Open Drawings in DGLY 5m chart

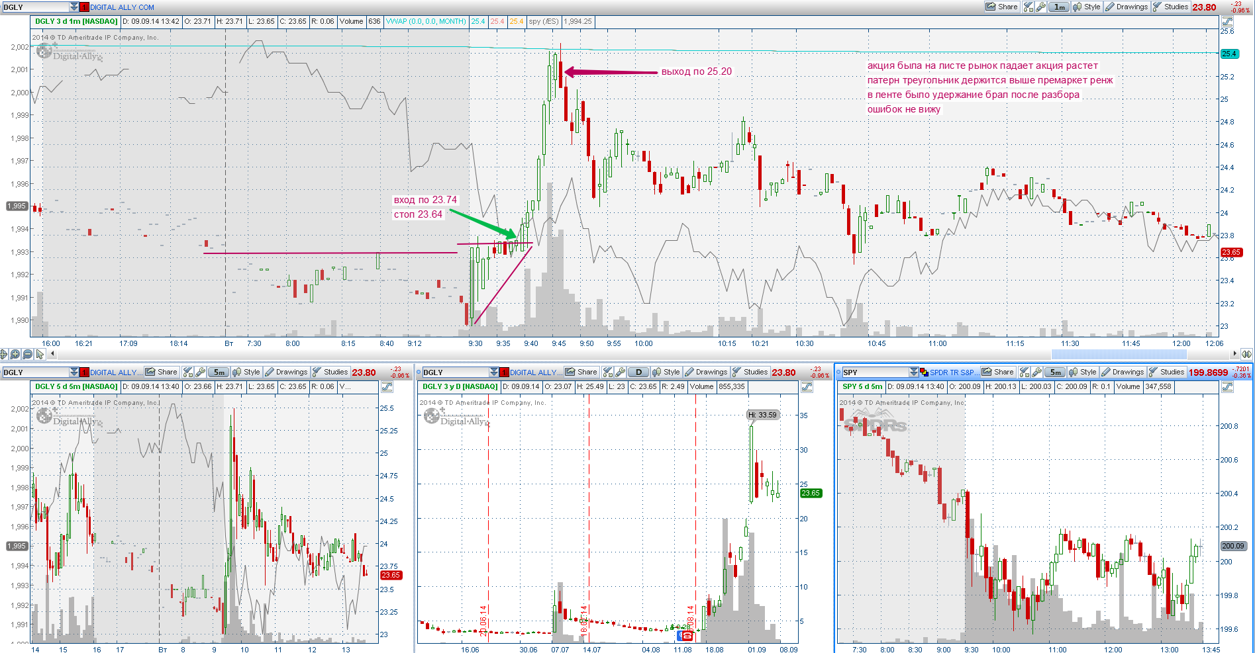(286, 372)
